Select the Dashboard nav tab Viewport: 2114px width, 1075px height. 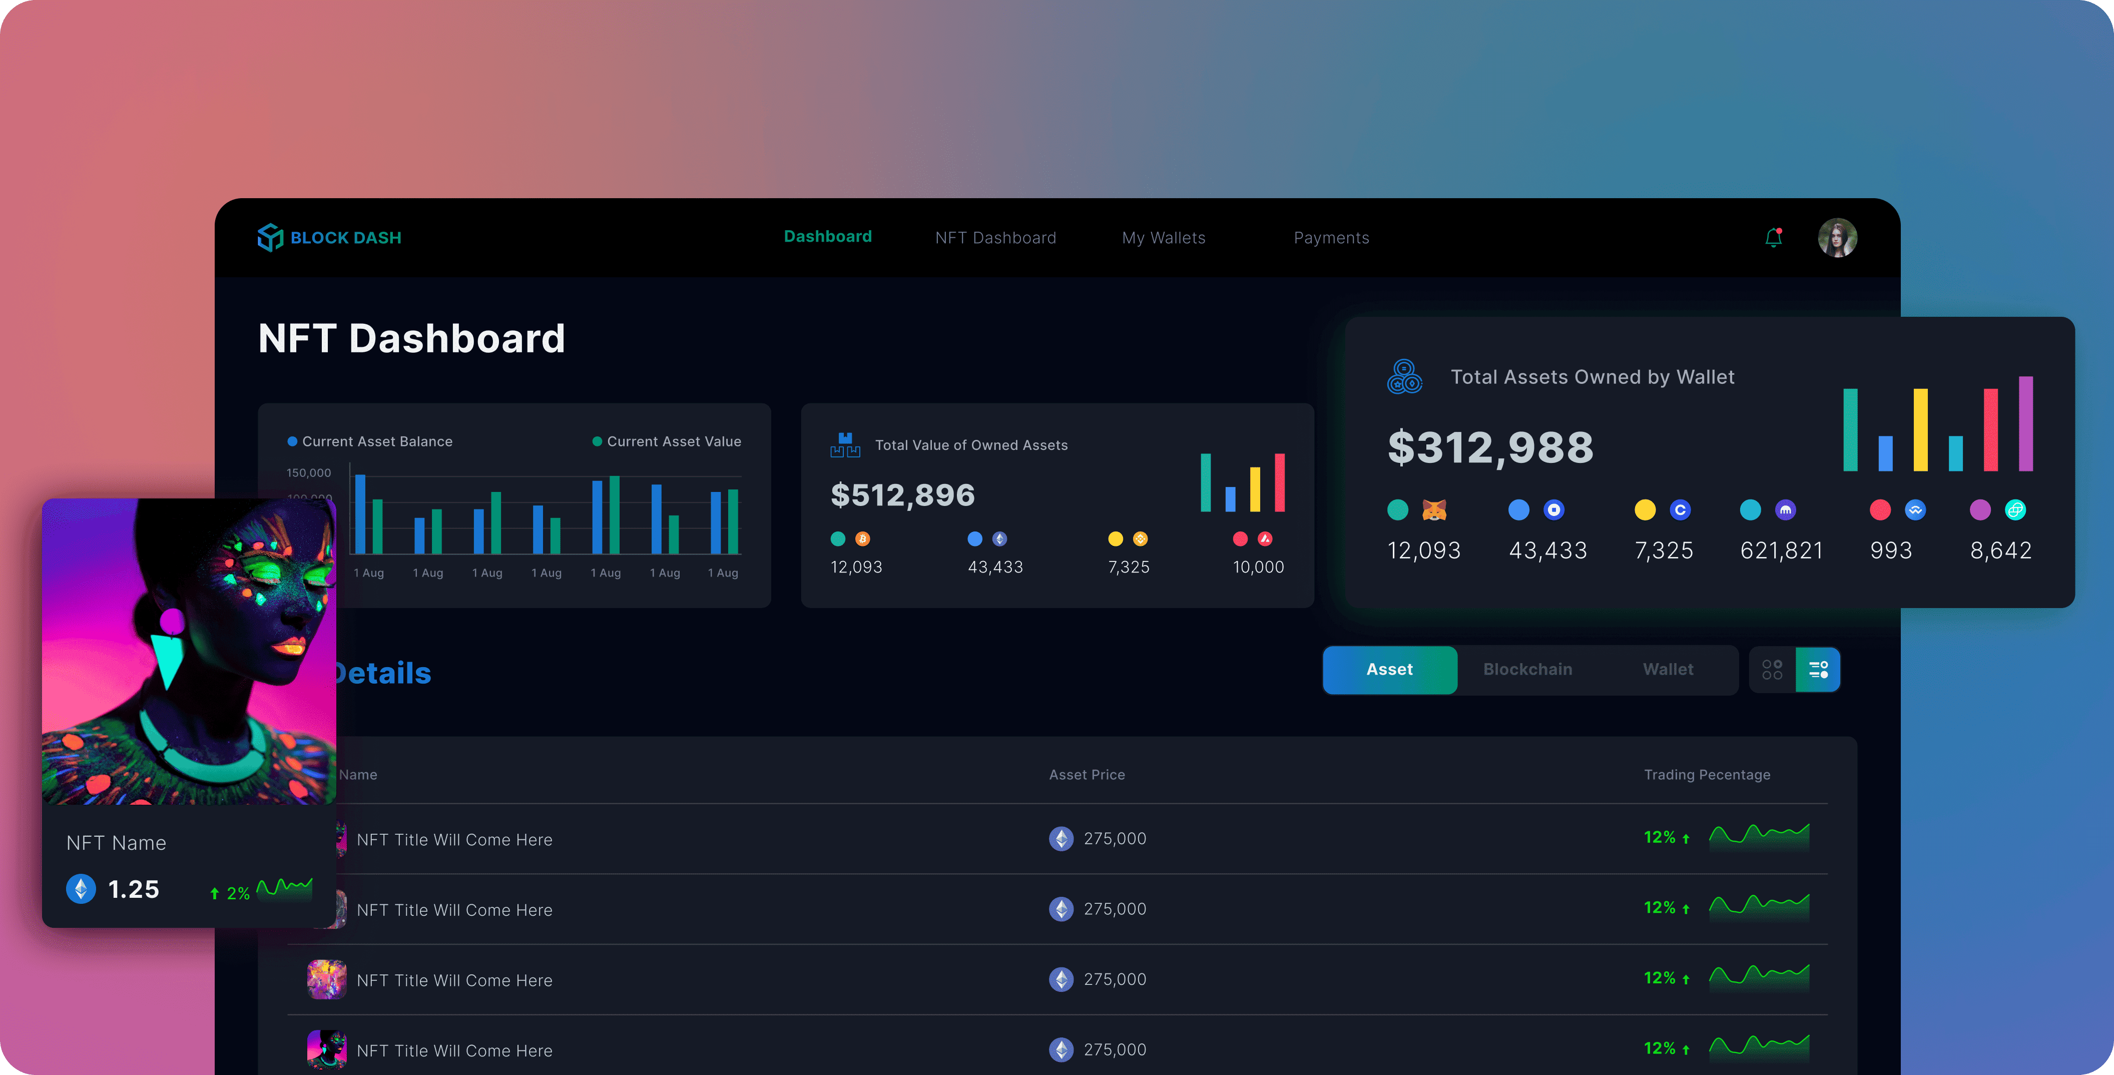click(827, 236)
